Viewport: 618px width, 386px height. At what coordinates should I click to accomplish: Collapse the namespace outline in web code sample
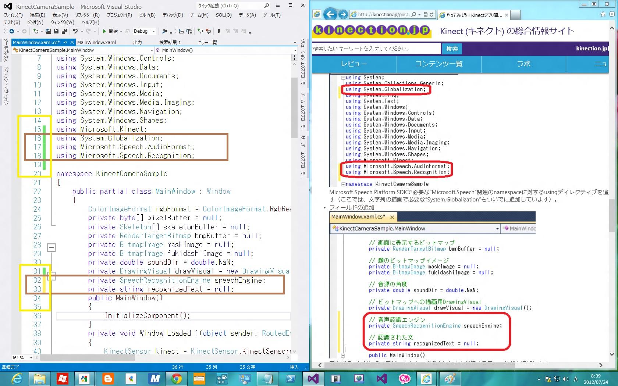pos(343,184)
